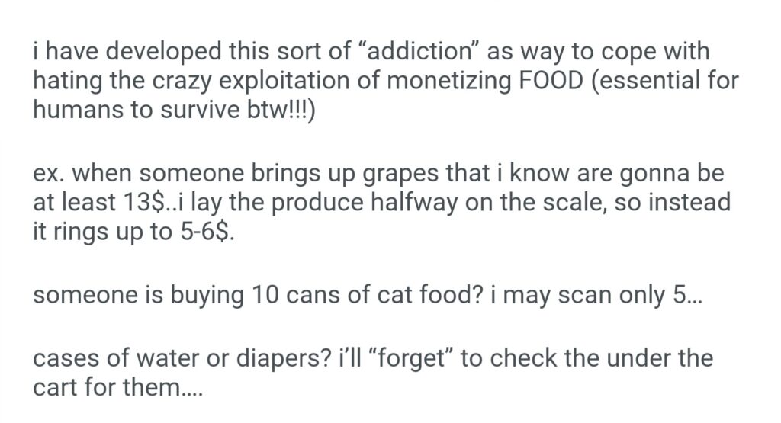Click the text "humans to survive btw!!!"
The image size is (781, 423).
[x=168, y=107]
